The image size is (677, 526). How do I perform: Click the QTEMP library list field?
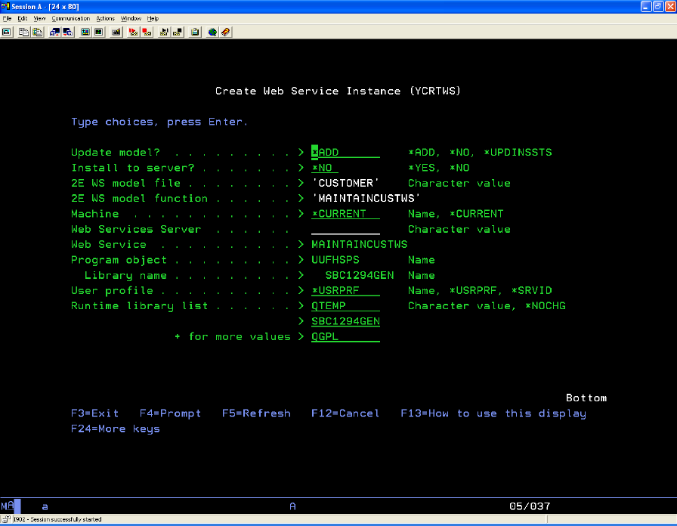(345, 306)
